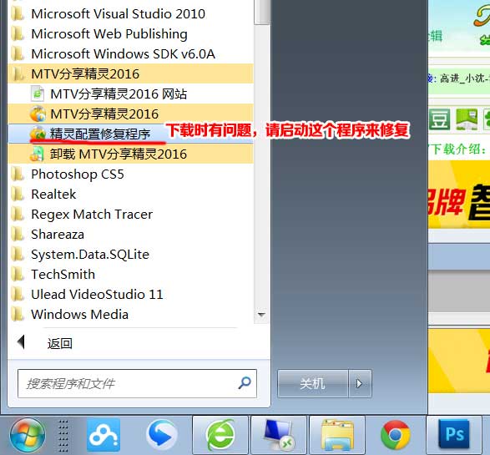490x455 pixels.
Task: Click the back arrow beside 返回
Action: point(21,341)
